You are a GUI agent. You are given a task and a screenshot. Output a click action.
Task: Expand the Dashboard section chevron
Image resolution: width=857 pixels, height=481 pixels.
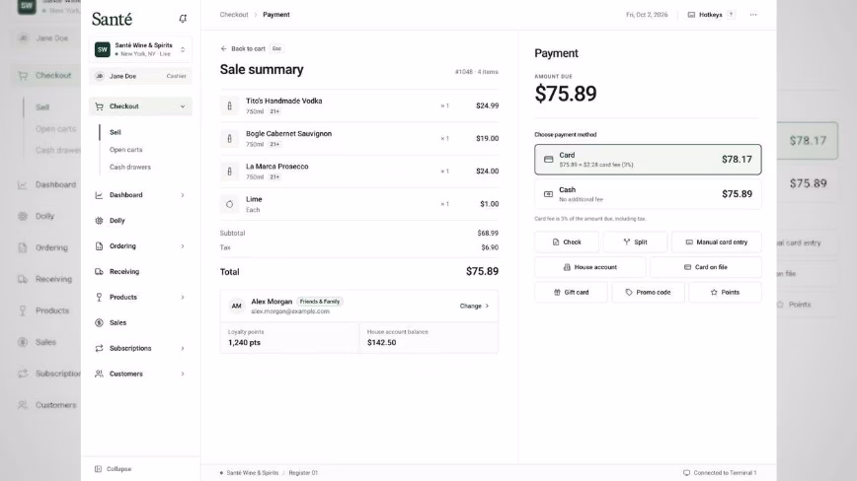click(x=183, y=195)
